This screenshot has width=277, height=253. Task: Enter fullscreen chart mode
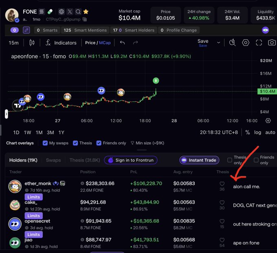[x=259, y=43]
